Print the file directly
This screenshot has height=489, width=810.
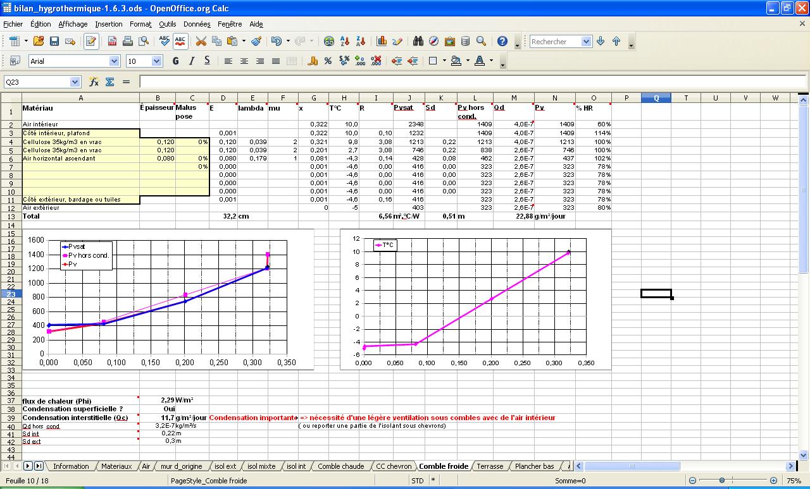[x=128, y=41]
